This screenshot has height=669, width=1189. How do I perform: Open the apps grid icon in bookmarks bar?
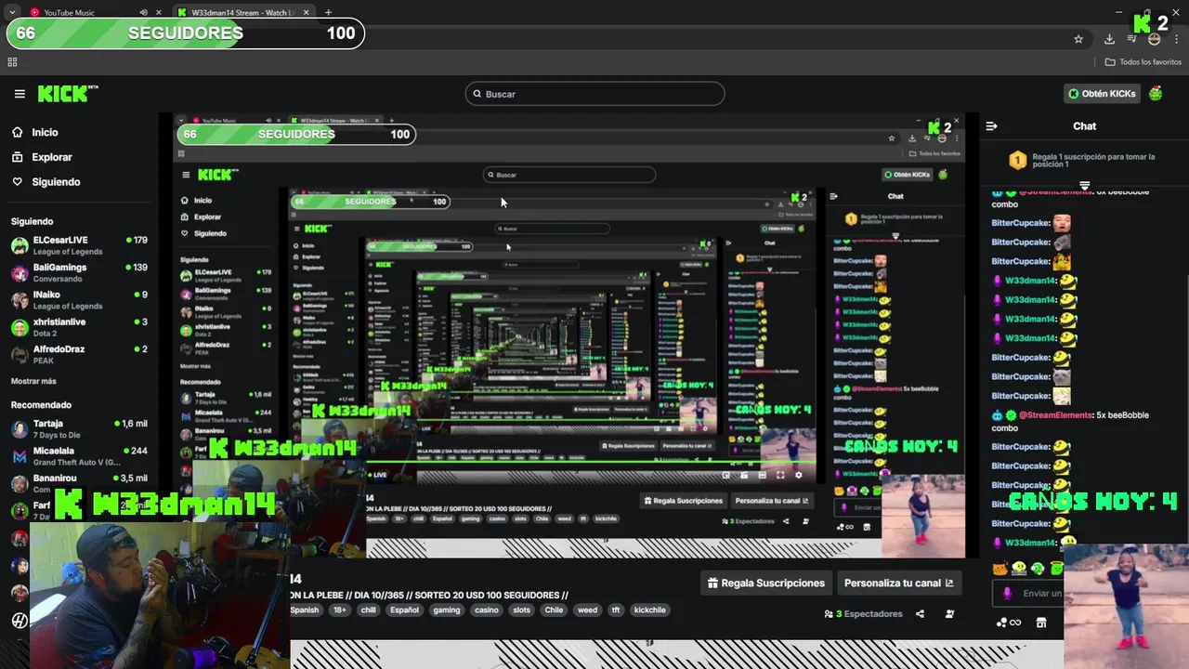[x=12, y=61]
